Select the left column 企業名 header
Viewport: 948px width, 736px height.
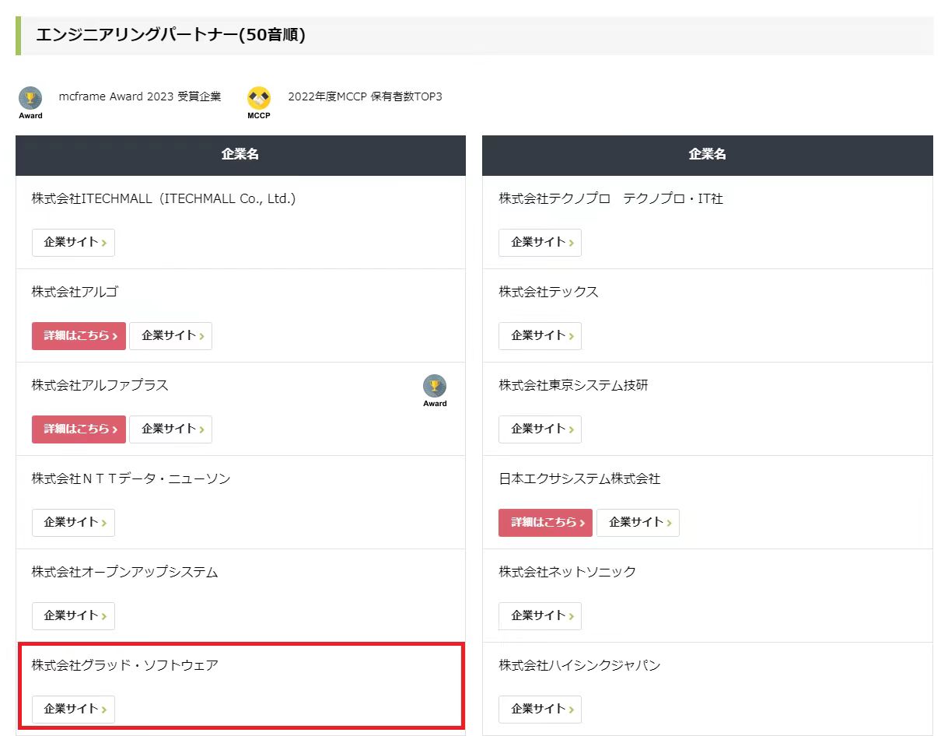pyautogui.click(x=240, y=155)
